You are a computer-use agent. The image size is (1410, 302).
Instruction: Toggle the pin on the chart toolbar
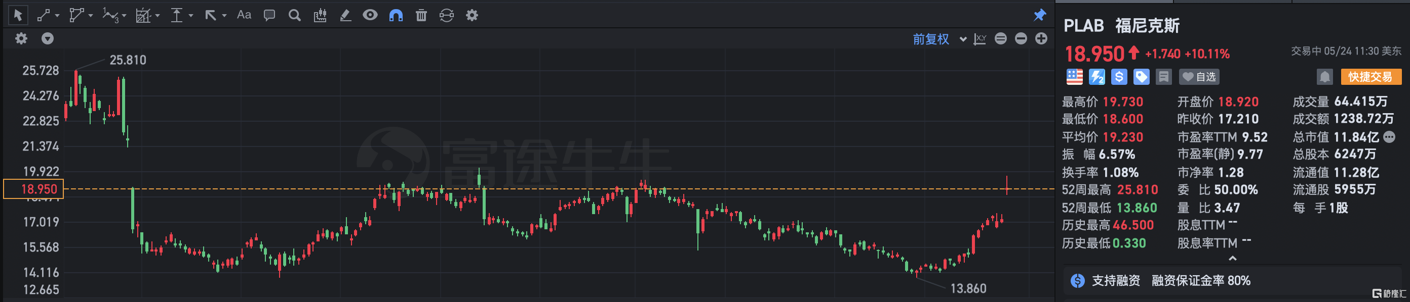[1039, 15]
